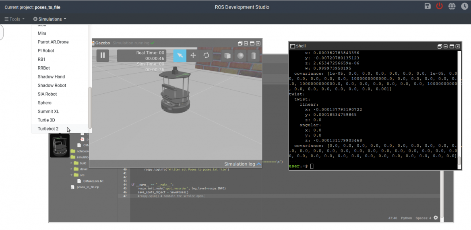Image resolution: width=471 pixels, height=230 pixels.
Task: Click line 45 rospy.init_node code
Action: [182, 188]
